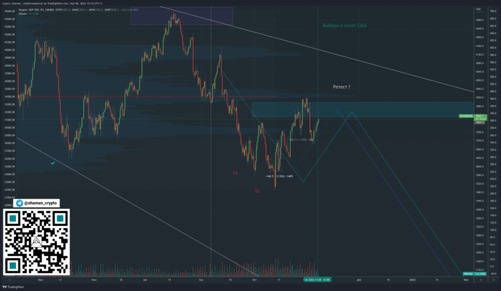Click the -140.5 (-3.78%) measurement label

point(278,176)
